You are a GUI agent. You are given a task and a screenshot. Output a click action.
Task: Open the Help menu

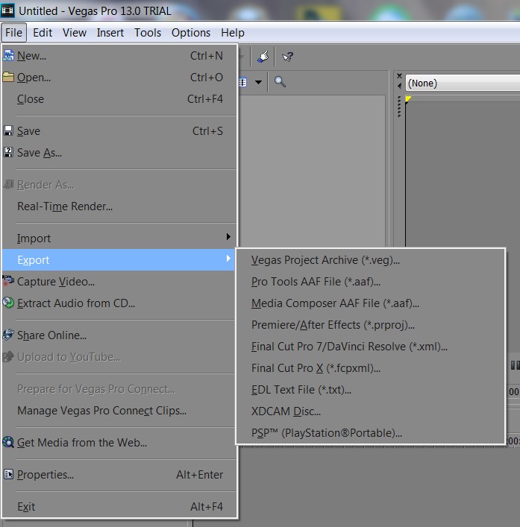(x=233, y=33)
